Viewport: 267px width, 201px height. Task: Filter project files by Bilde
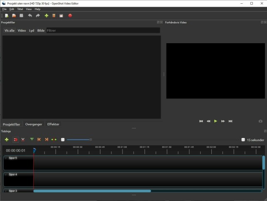41,30
